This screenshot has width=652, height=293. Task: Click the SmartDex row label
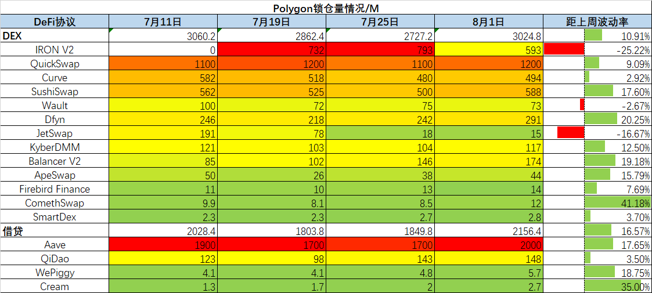55,217
